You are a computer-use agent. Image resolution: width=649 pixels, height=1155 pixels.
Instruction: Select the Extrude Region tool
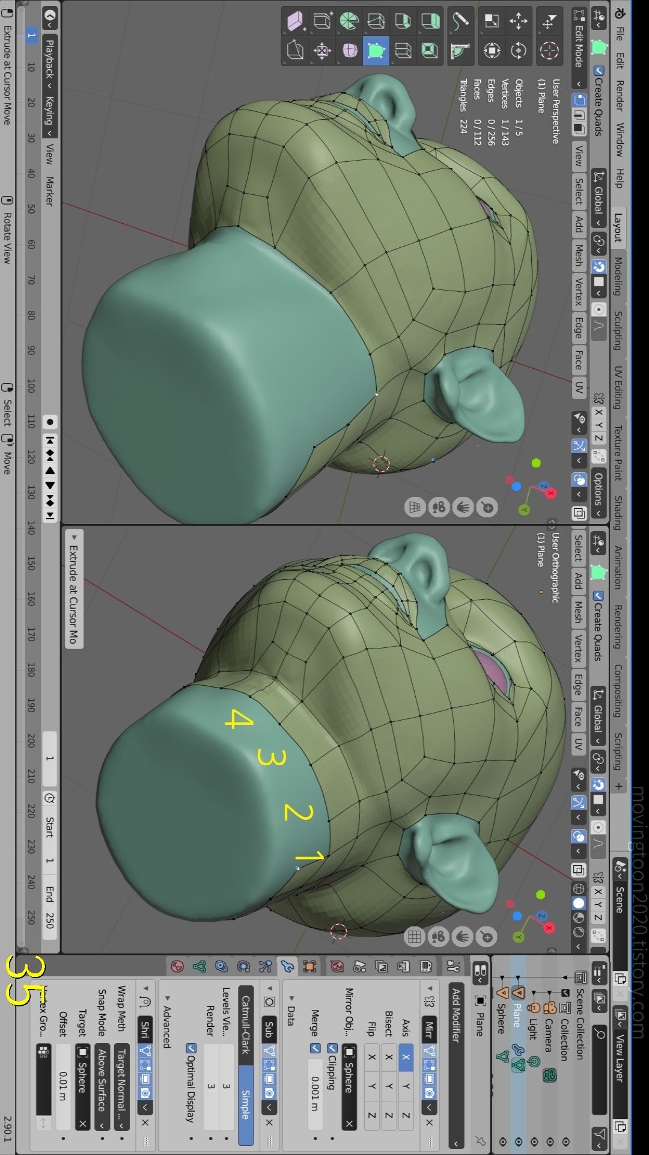[x=430, y=21]
